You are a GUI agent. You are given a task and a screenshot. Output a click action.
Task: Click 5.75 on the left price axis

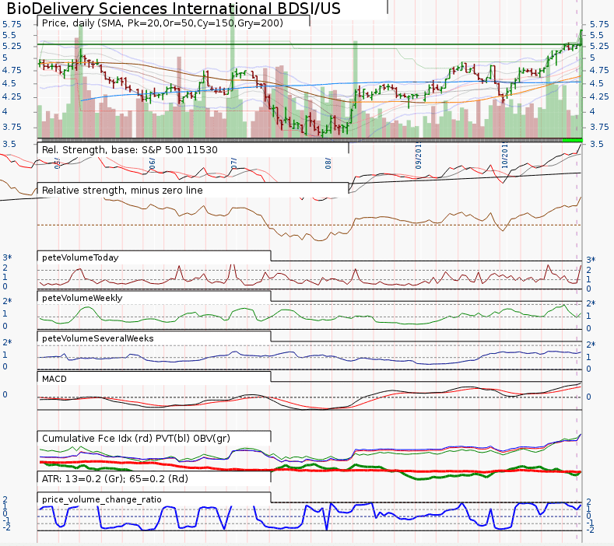(x=12, y=24)
